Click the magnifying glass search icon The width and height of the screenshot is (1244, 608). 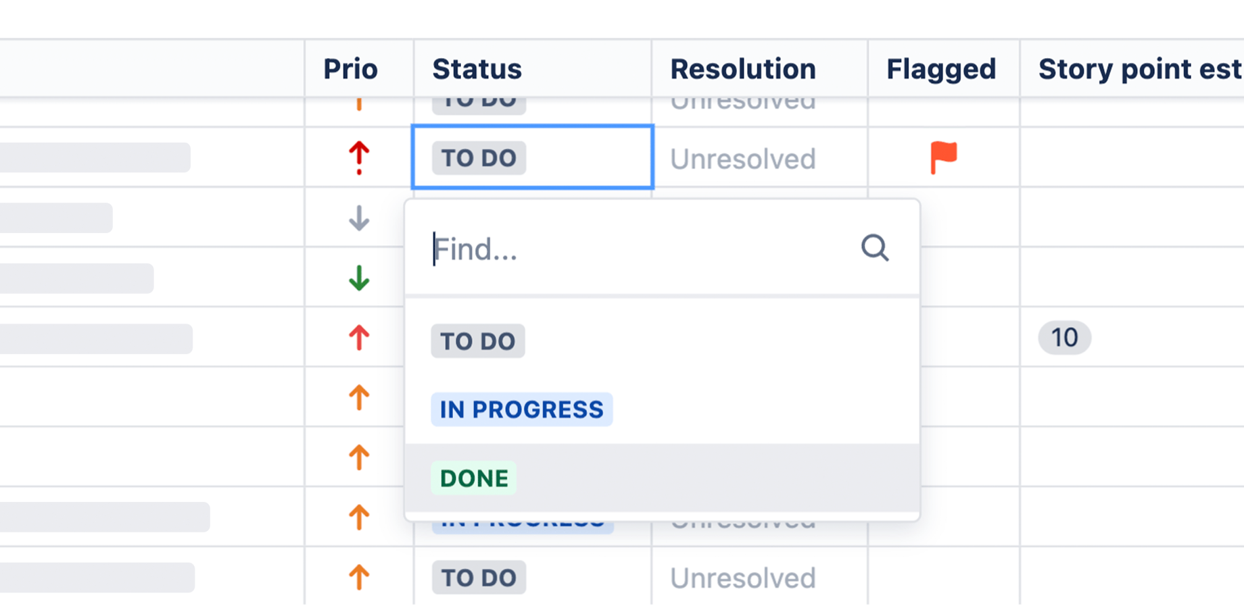coord(875,249)
